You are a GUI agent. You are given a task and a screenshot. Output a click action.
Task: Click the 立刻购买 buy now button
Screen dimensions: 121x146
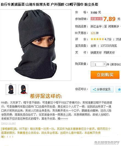coord(105,75)
